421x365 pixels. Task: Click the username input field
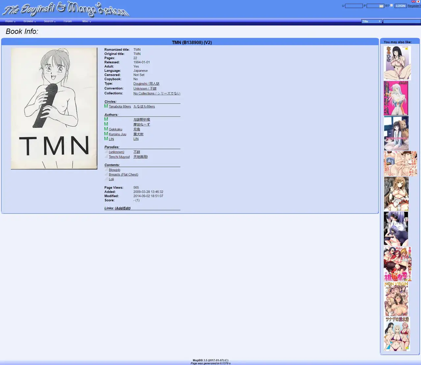(354, 6)
